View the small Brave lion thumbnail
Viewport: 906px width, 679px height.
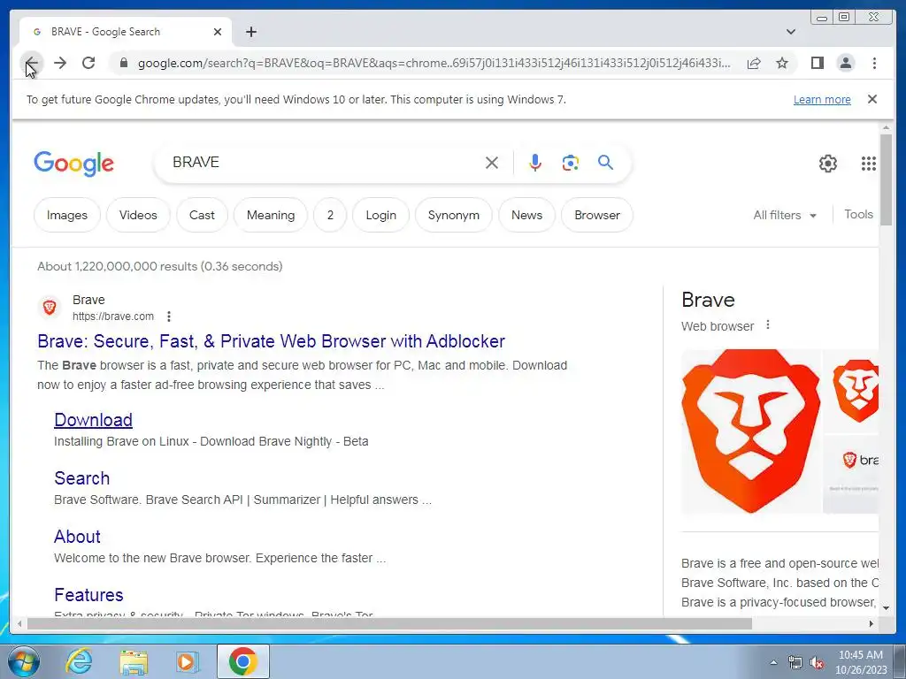point(850,390)
